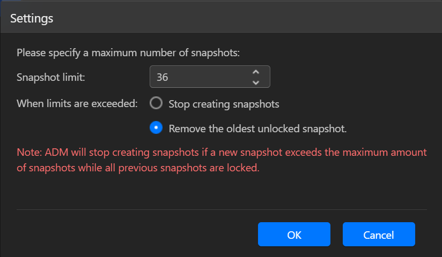442x257 pixels.
Task: Click the blank area left of OK
Action: (134, 235)
